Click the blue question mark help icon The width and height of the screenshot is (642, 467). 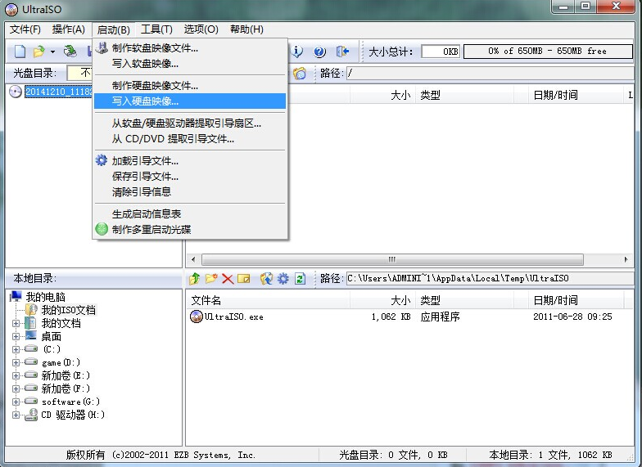[319, 52]
